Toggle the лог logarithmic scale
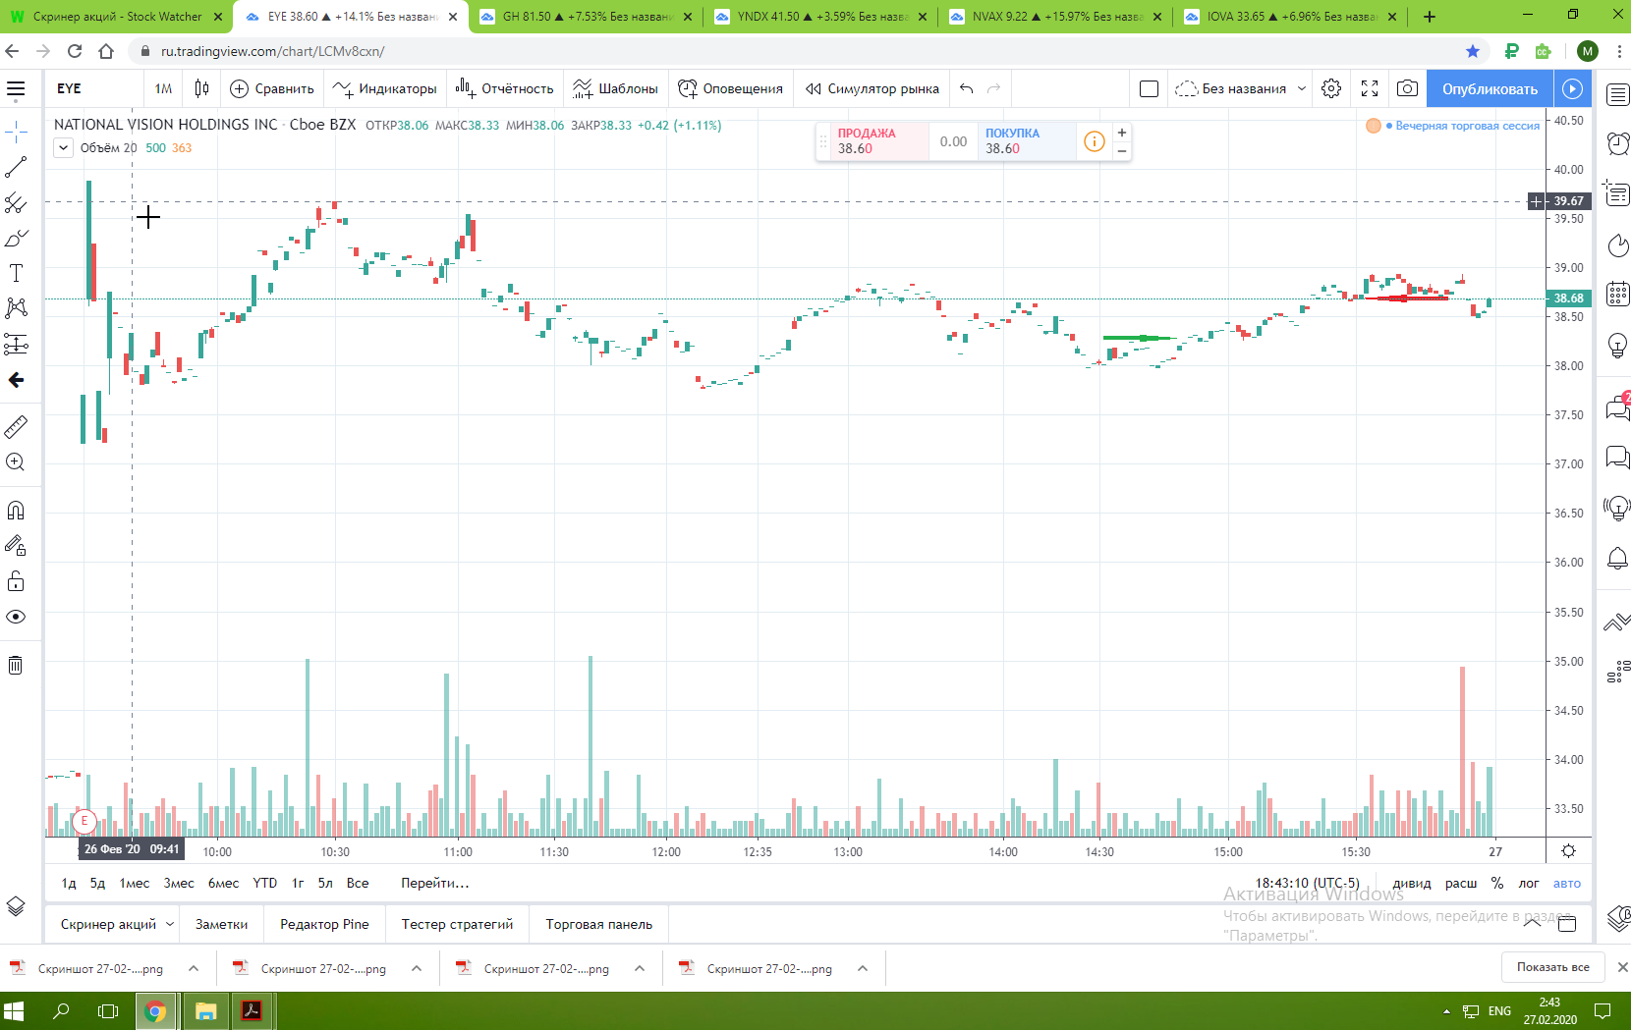1631x1030 pixels. (1529, 883)
